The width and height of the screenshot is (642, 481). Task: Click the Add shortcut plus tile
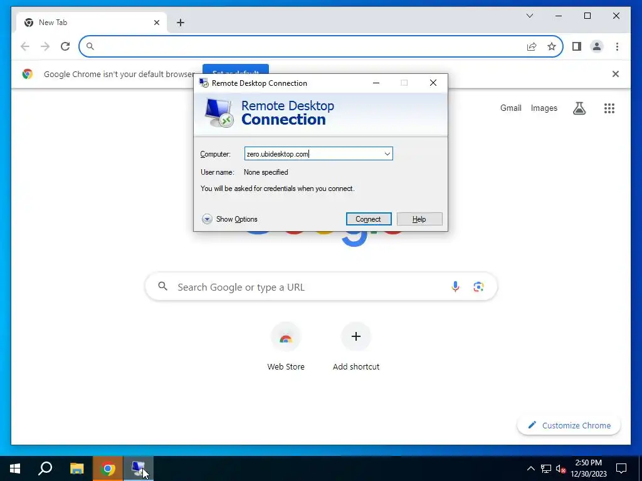356,336
